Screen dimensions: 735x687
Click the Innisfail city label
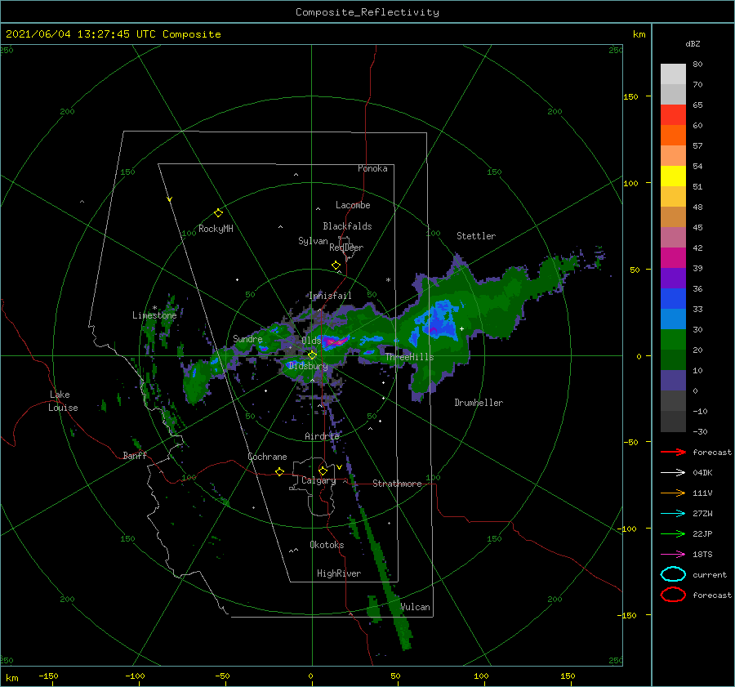pos(330,296)
